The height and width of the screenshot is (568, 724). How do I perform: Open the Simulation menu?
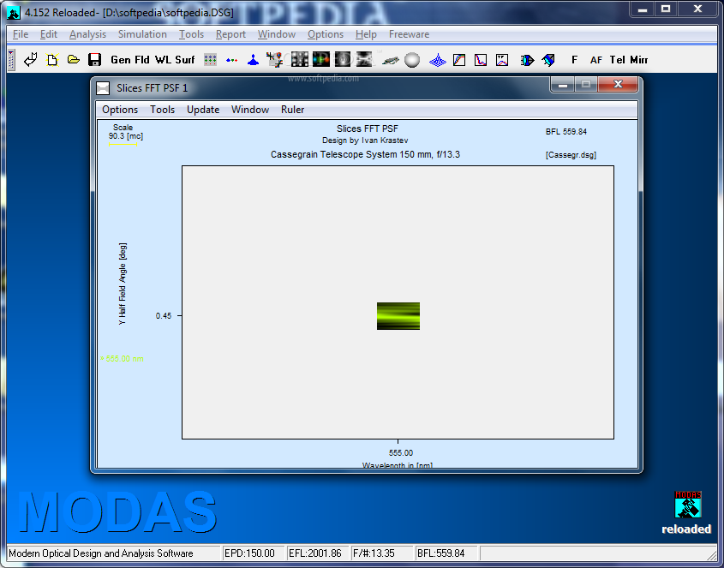click(142, 34)
